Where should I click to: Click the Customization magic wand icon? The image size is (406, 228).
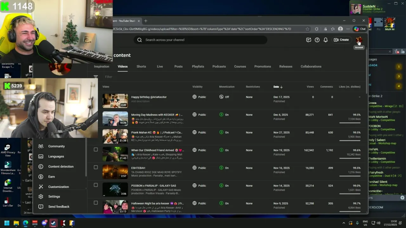pos(41,187)
